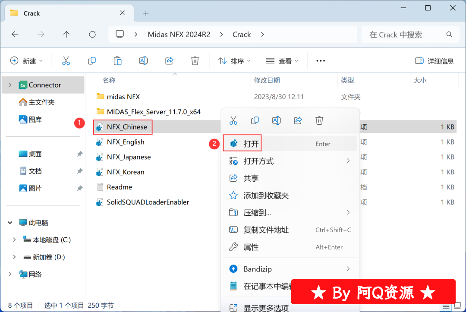Sort by 修改日期 column header

point(267,80)
